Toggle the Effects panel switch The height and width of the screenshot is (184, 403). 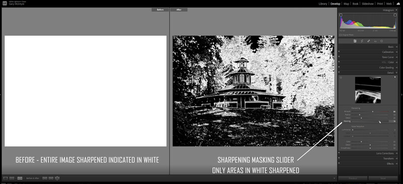(x=339, y=163)
